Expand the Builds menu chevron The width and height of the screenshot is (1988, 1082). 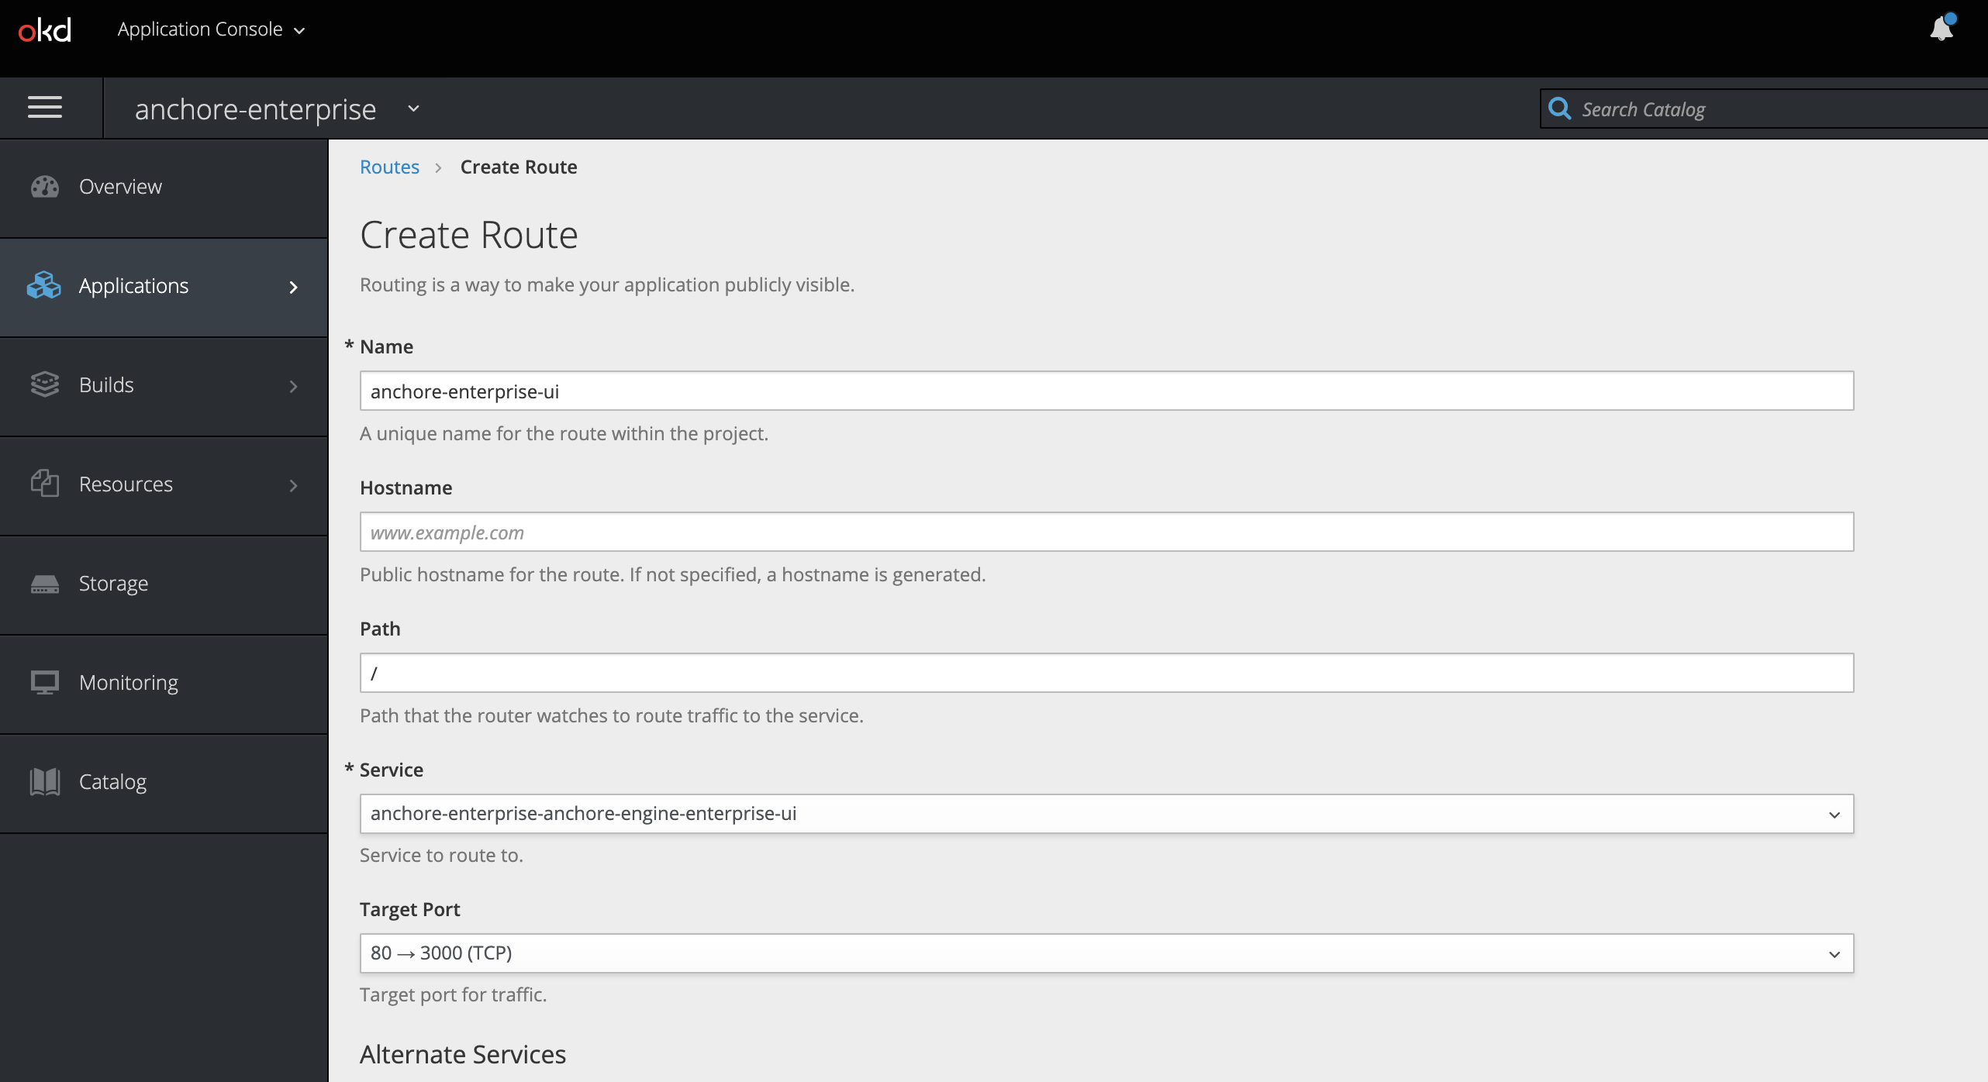[295, 384]
